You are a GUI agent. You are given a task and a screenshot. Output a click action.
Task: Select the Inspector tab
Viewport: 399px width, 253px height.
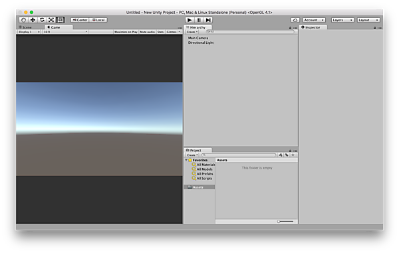point(313,27)
